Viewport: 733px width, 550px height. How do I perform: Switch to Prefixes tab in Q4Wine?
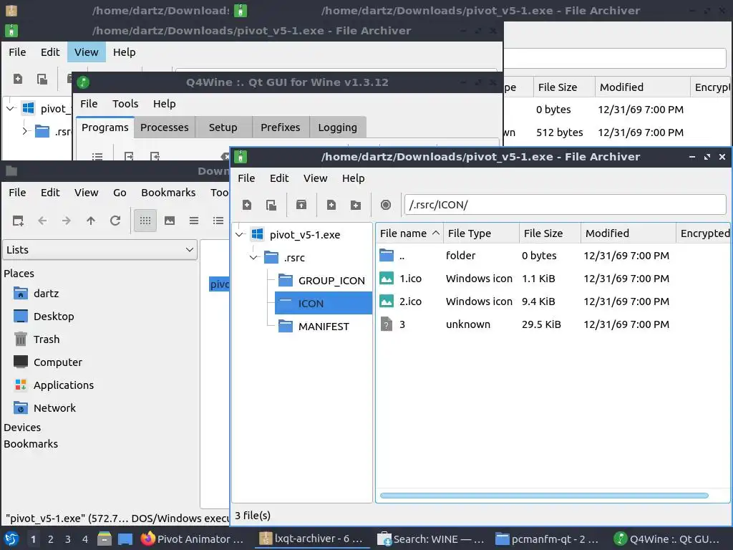(x=281, y=127)
